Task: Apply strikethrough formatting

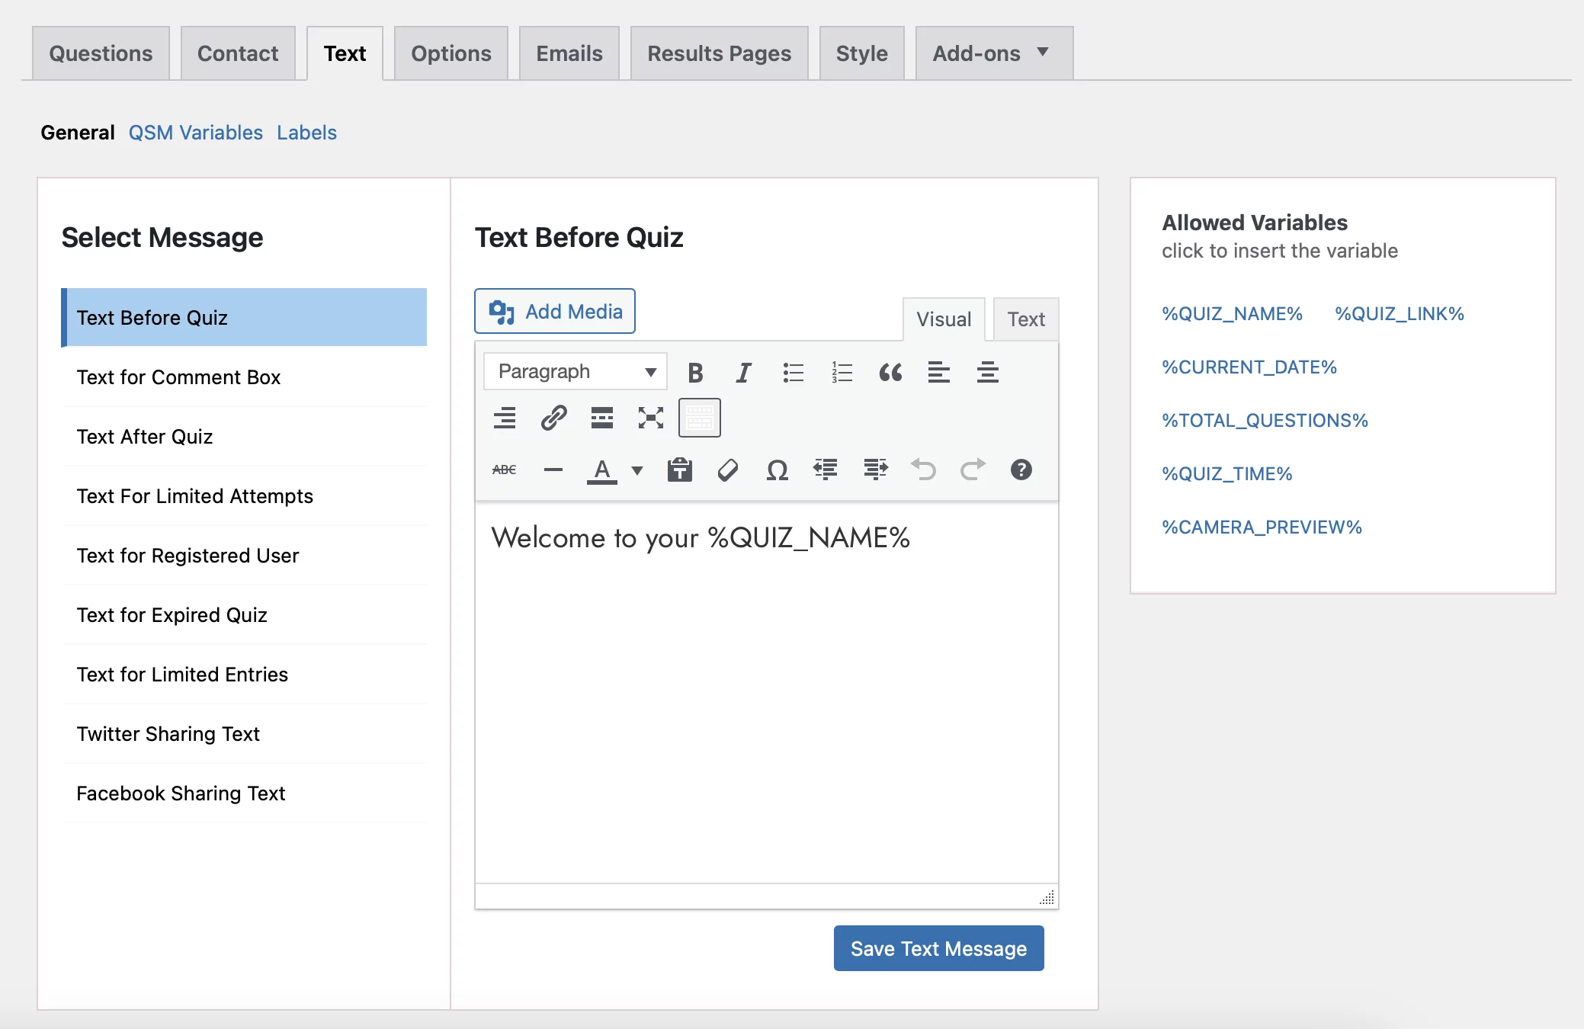Action: point(504,470)
